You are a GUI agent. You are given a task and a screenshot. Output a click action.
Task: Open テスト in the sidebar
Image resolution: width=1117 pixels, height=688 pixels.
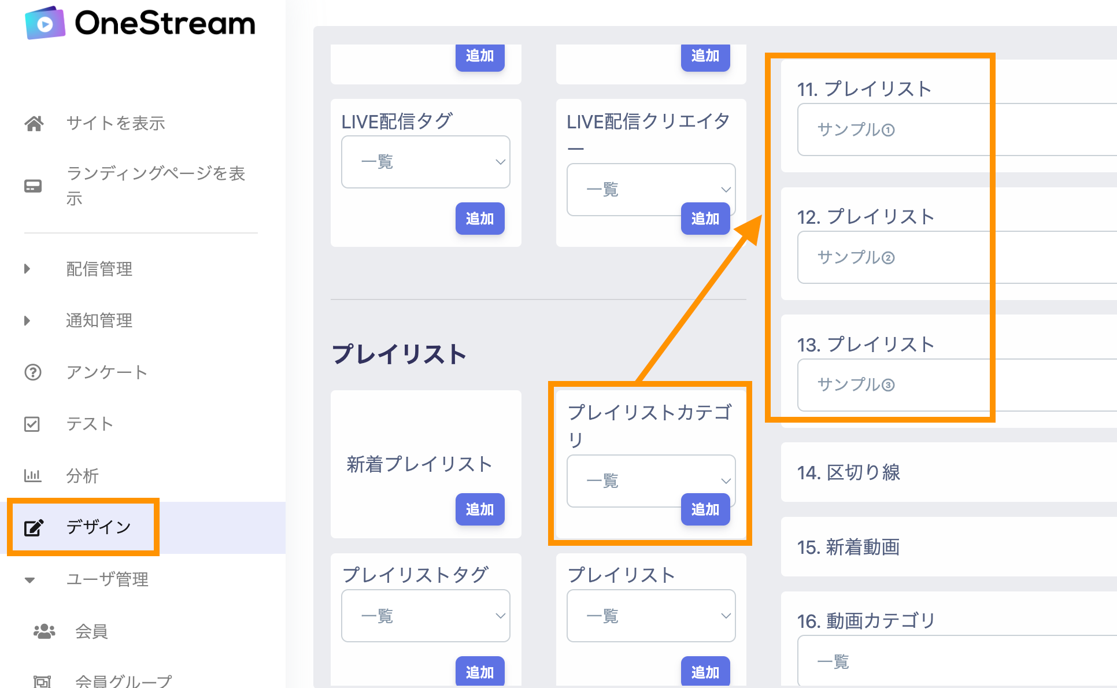(90, 424)
